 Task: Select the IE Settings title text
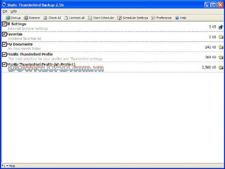[x=17, y=24]
